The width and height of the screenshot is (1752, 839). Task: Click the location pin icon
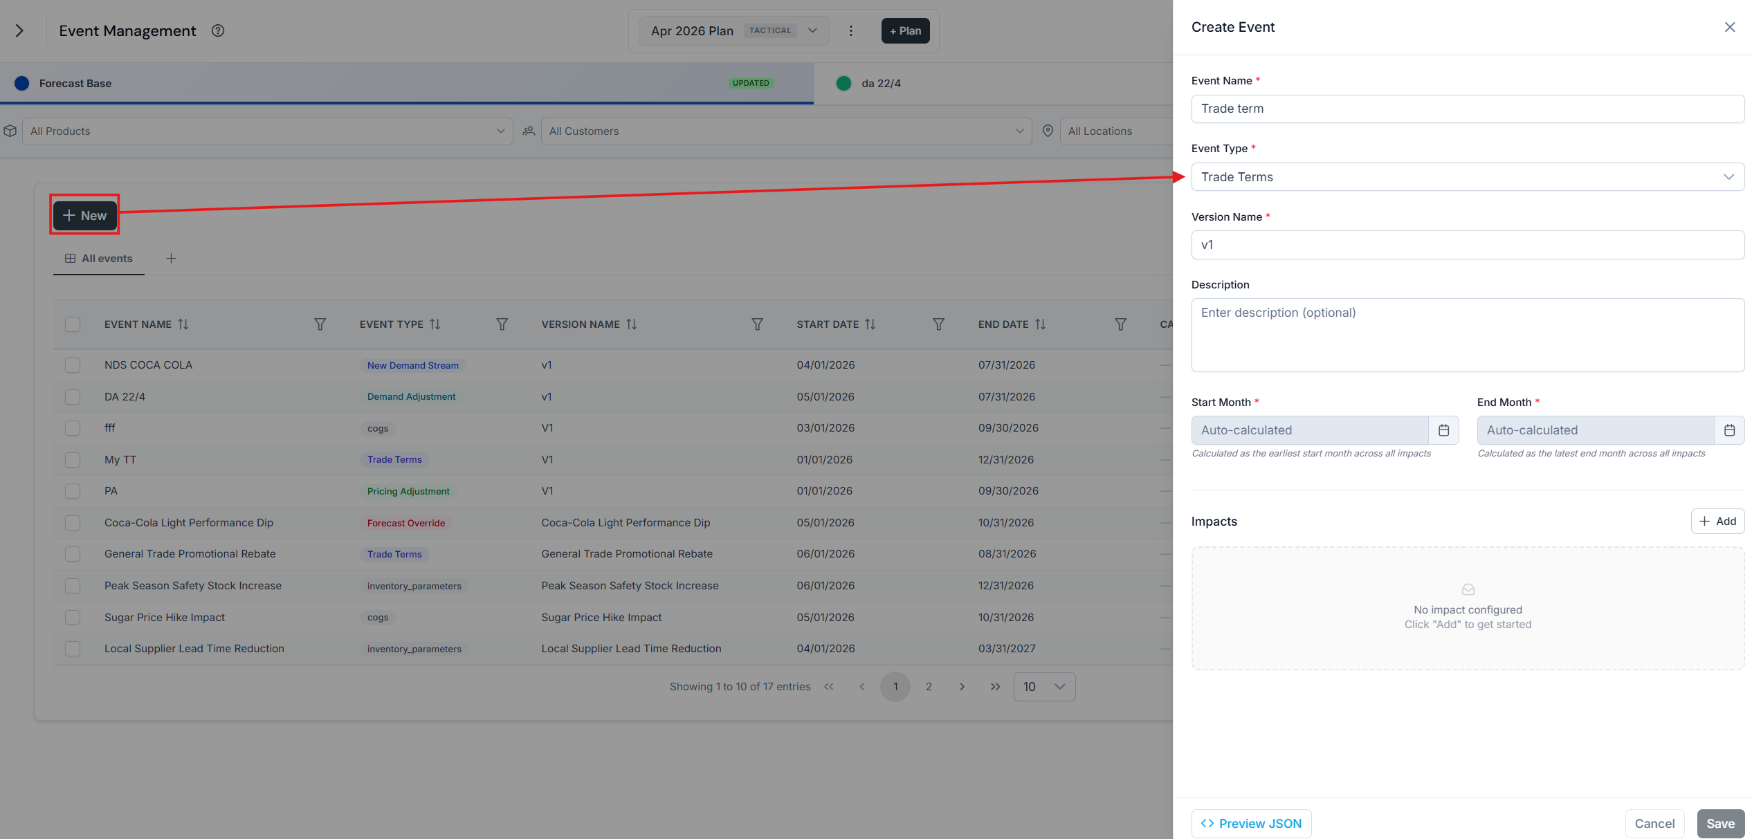[x=1048, y=131]
